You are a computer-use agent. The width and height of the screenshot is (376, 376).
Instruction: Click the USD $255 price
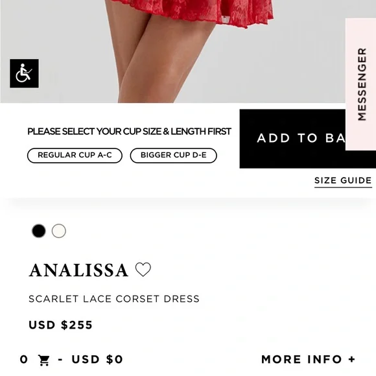60,325
